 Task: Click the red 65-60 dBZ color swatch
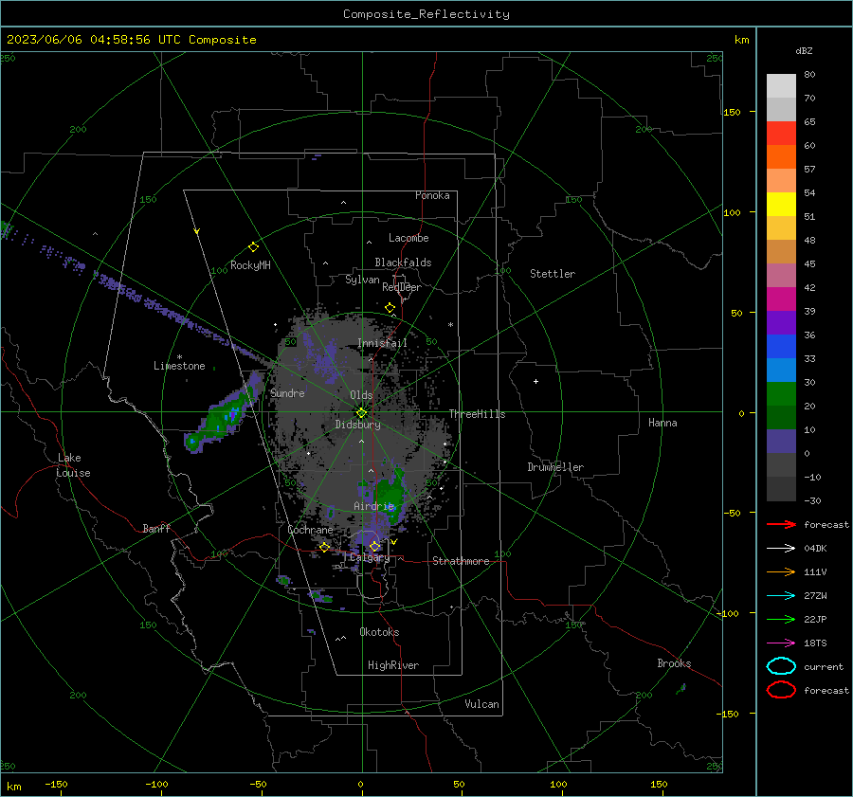coord(781,133)
